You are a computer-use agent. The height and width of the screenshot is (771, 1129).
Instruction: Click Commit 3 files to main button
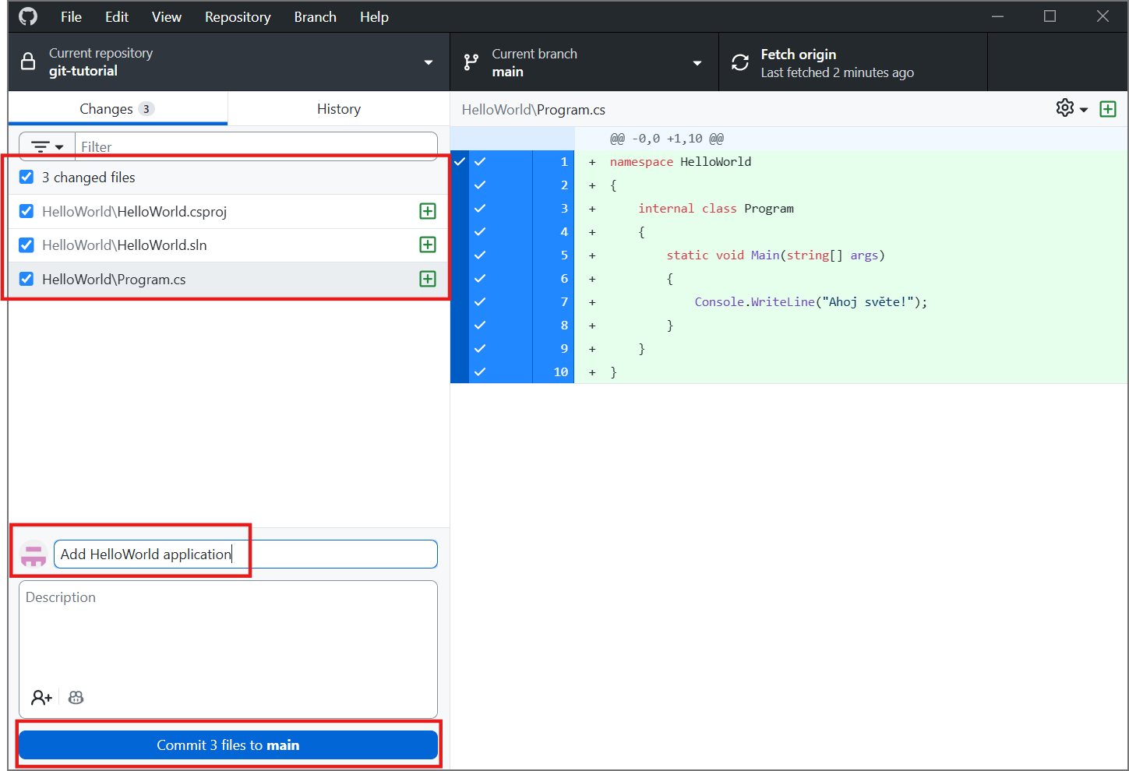click(x=228, y=745)
